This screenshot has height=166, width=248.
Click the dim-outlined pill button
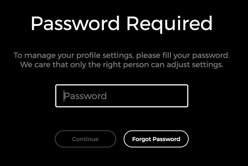pos(85,139)
